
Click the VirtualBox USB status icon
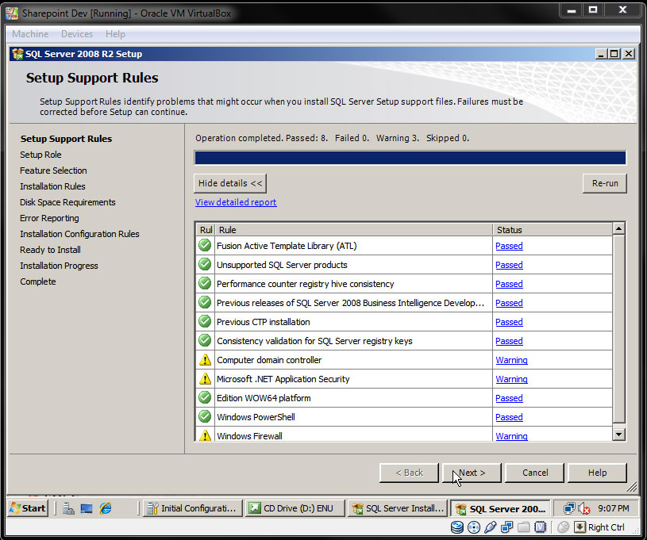pyautogui.click(x=490, y=527)
